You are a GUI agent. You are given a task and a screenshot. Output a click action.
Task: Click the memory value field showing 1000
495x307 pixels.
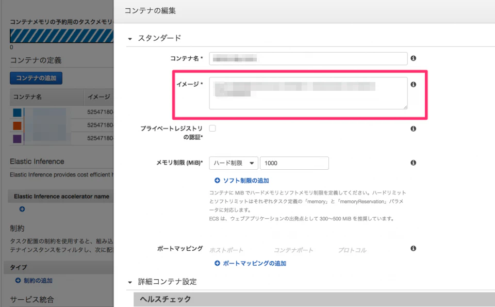click(x=294, y=163)
